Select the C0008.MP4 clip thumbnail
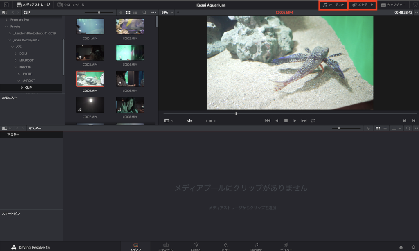 130,105
